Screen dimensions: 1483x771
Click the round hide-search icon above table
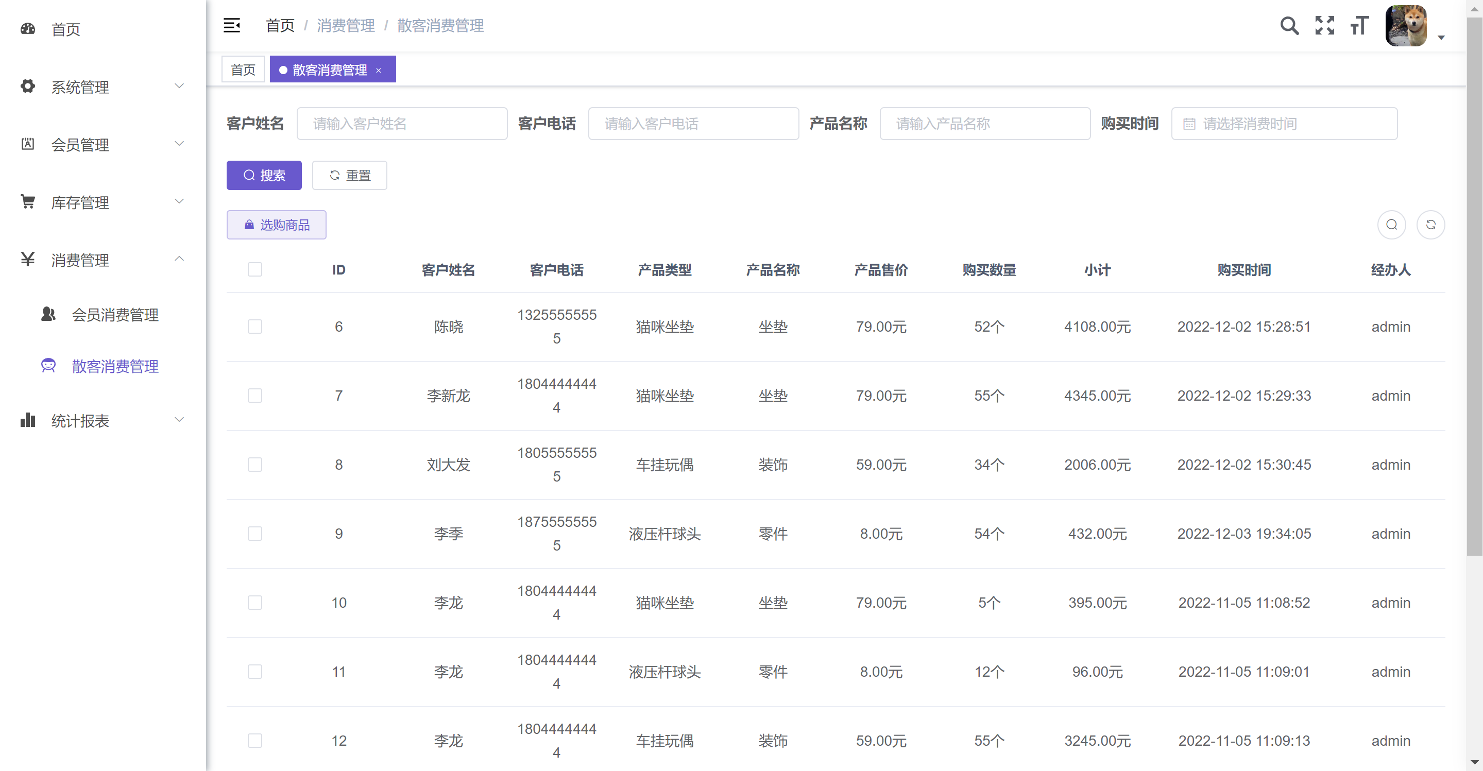(x=1391, y=225)
